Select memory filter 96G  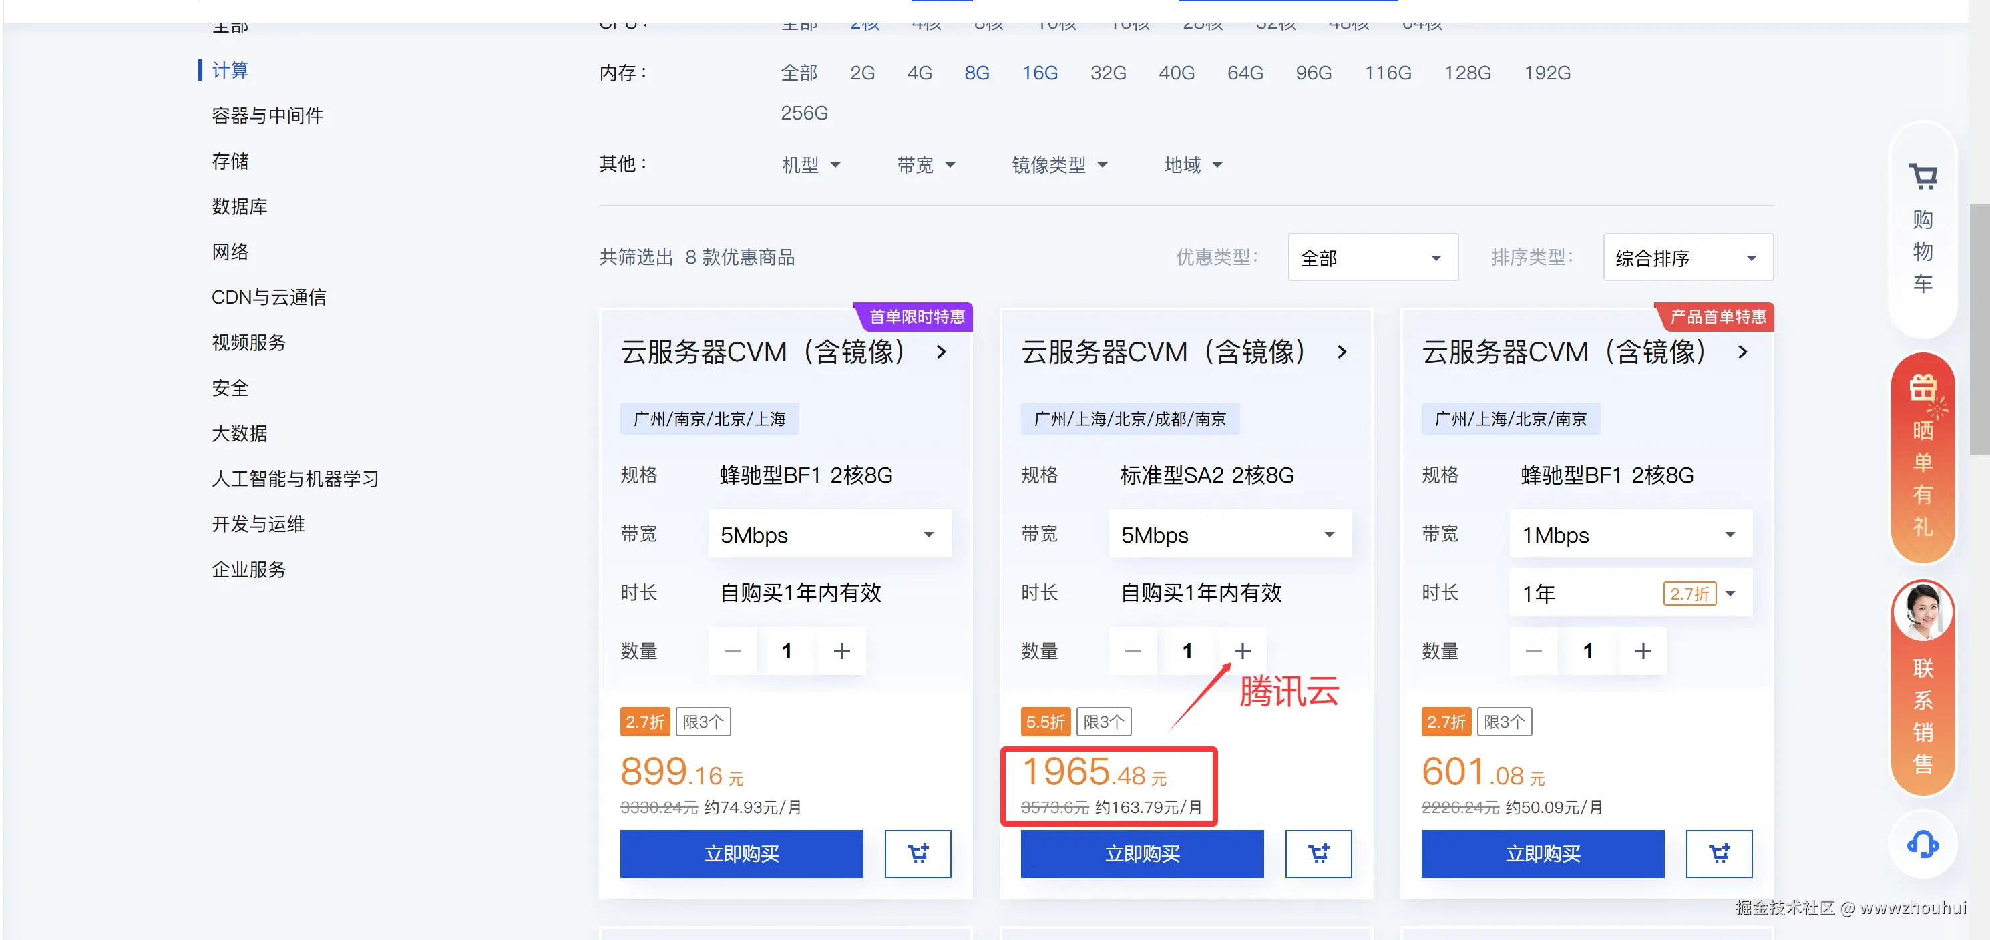pyautogui.click(x=1314, y=73)
